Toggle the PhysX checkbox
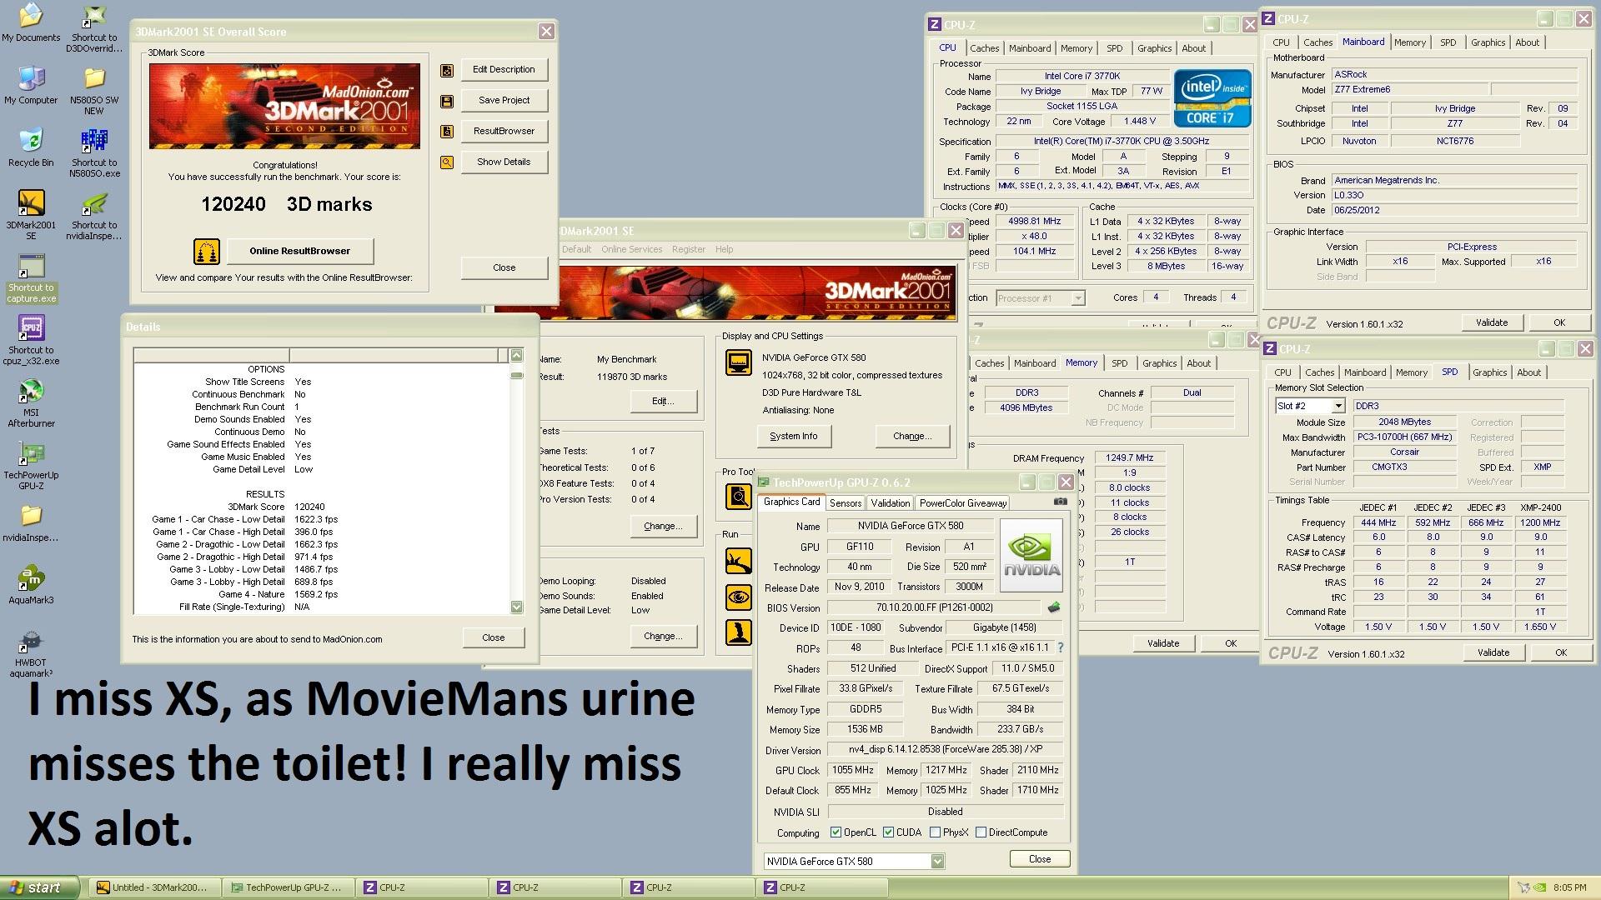The image size is (1601, 900). pyautogui.click(x=935, y=832)
